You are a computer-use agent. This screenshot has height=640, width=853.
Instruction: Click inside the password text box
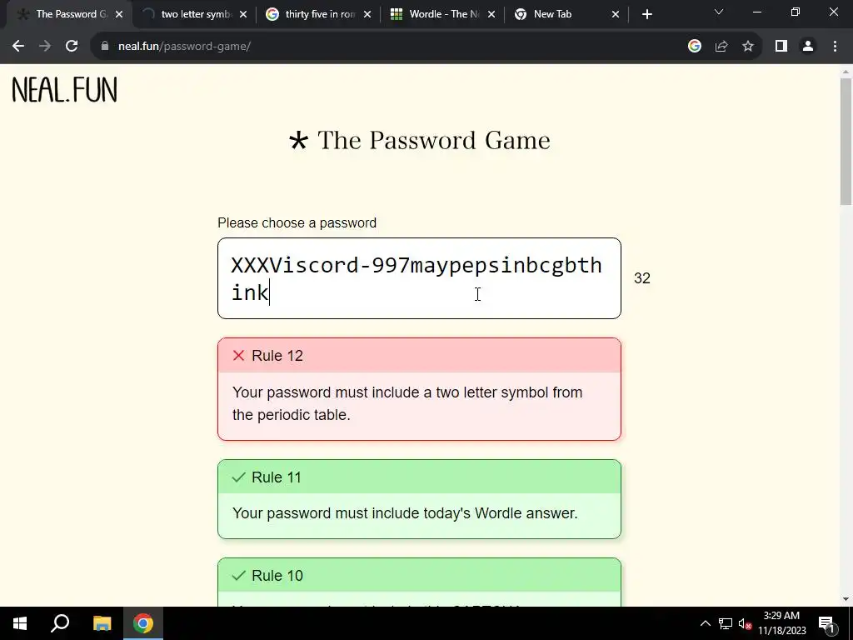[419, 278]
